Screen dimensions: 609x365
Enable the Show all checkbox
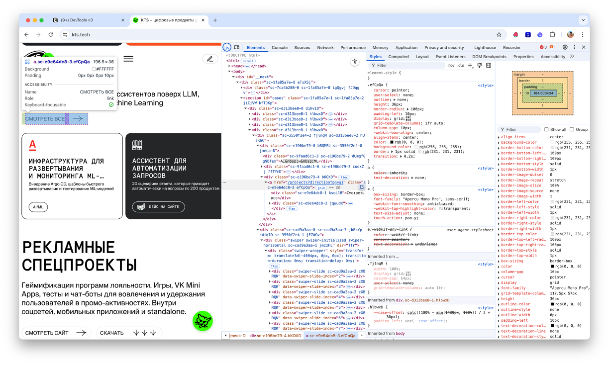[546, 129]
